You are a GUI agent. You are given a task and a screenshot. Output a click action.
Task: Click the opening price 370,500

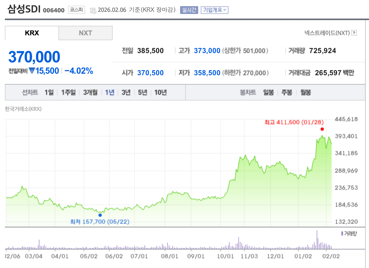tap(150, 73)
